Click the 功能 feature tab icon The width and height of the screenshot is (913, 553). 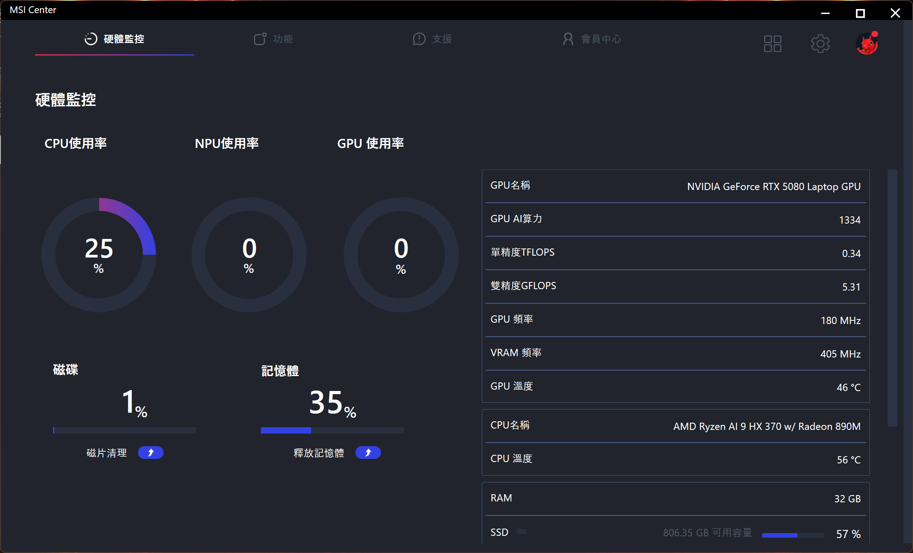260,39
